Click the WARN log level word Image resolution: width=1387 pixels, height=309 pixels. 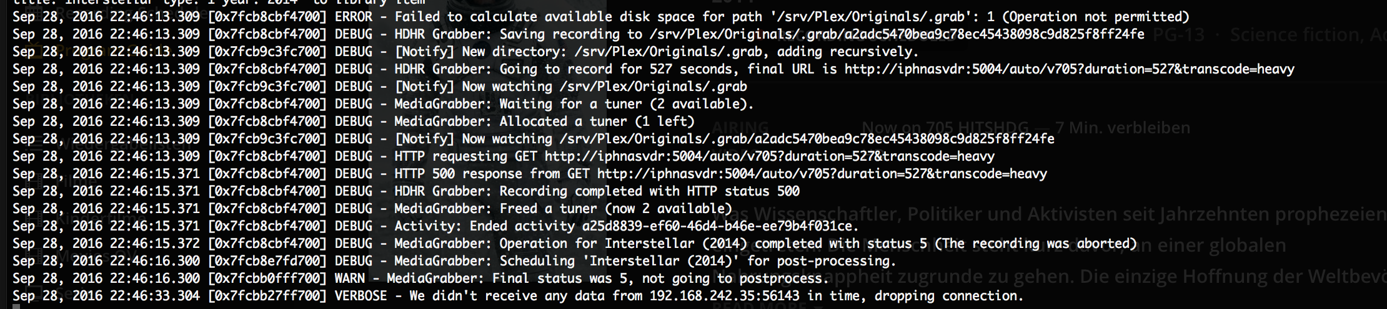350,278
